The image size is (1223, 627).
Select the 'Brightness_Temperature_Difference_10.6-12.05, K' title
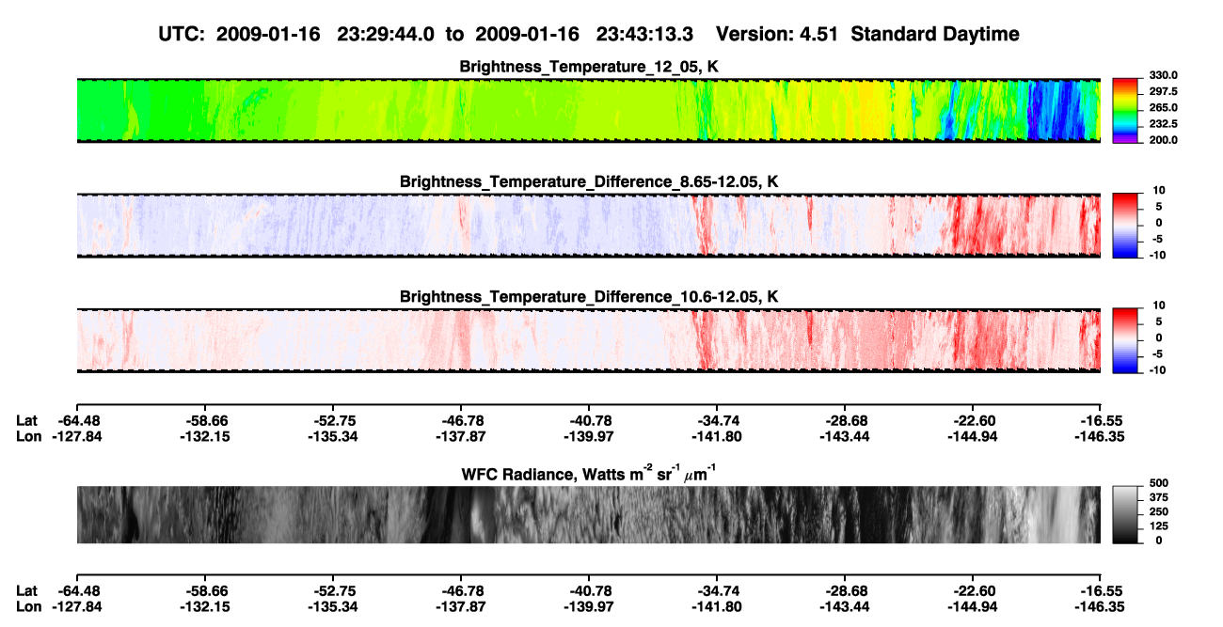(589, 296)
